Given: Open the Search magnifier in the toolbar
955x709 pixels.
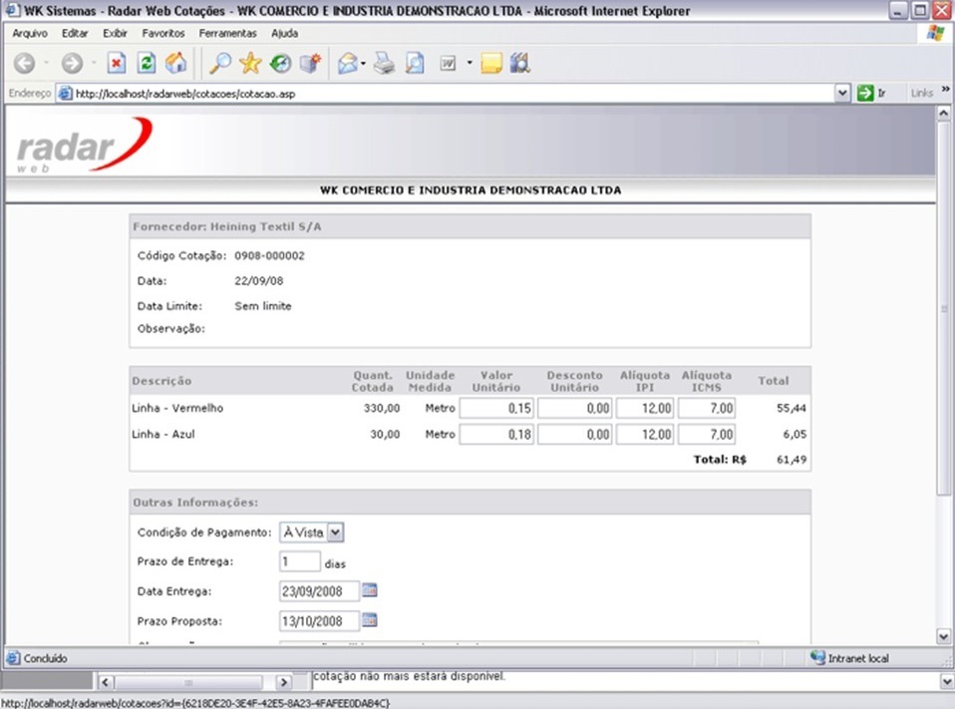Looking at the screenshot, I should pos(219,64).
